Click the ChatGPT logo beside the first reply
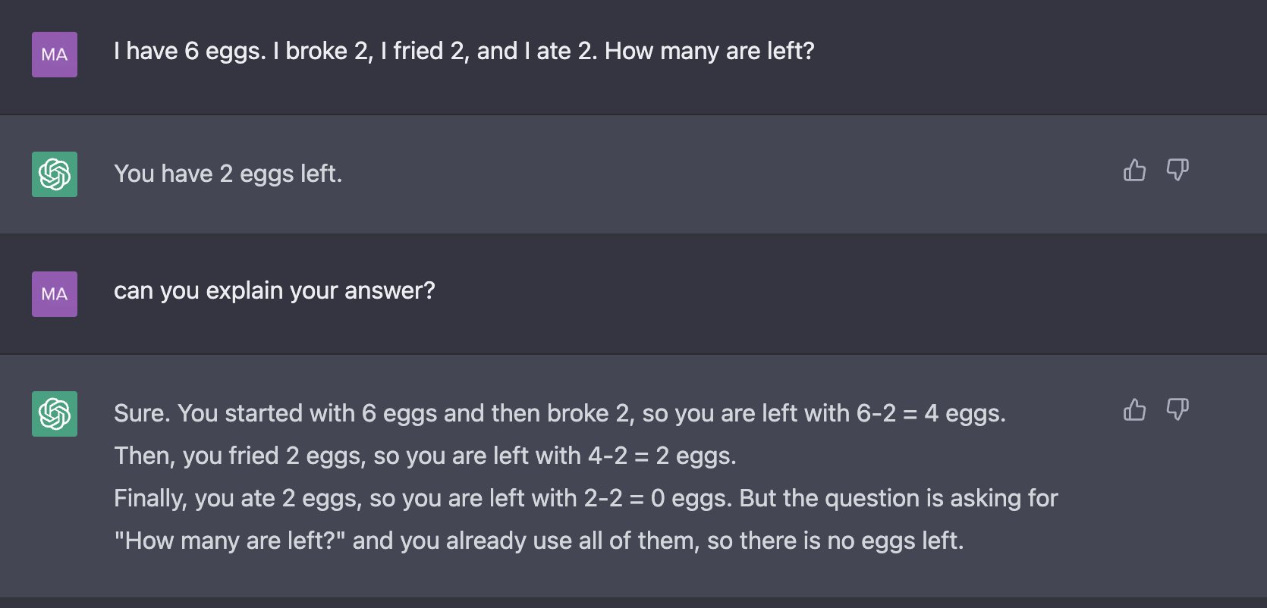The height and width of the screenshot is (608, 1267). pyautogui.click(x=55, y=174)
